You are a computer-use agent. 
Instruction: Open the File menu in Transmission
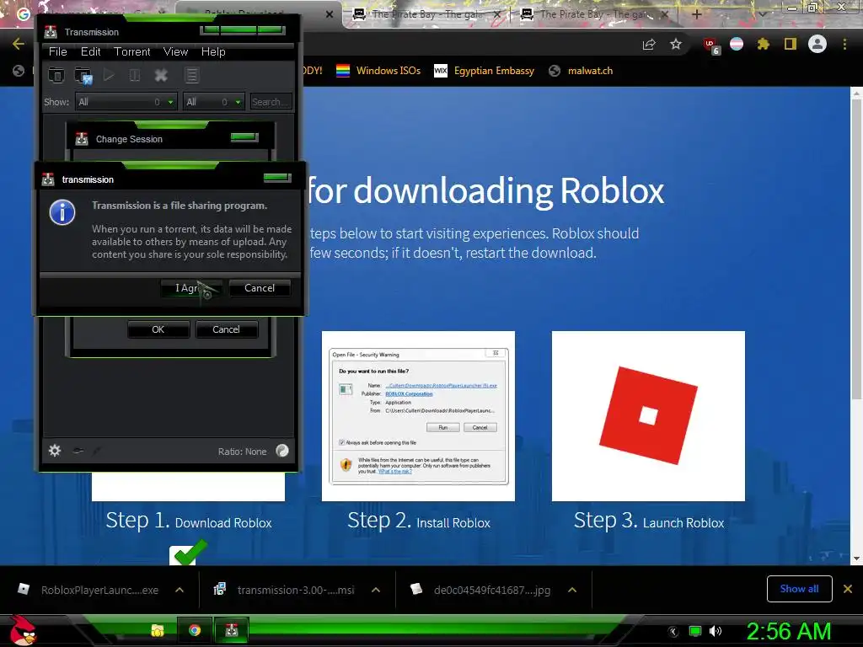click(58, 51)
